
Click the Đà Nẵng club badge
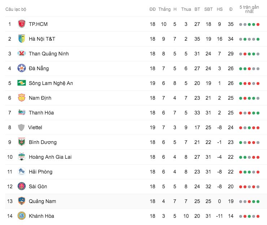click(x=22, y=68)
